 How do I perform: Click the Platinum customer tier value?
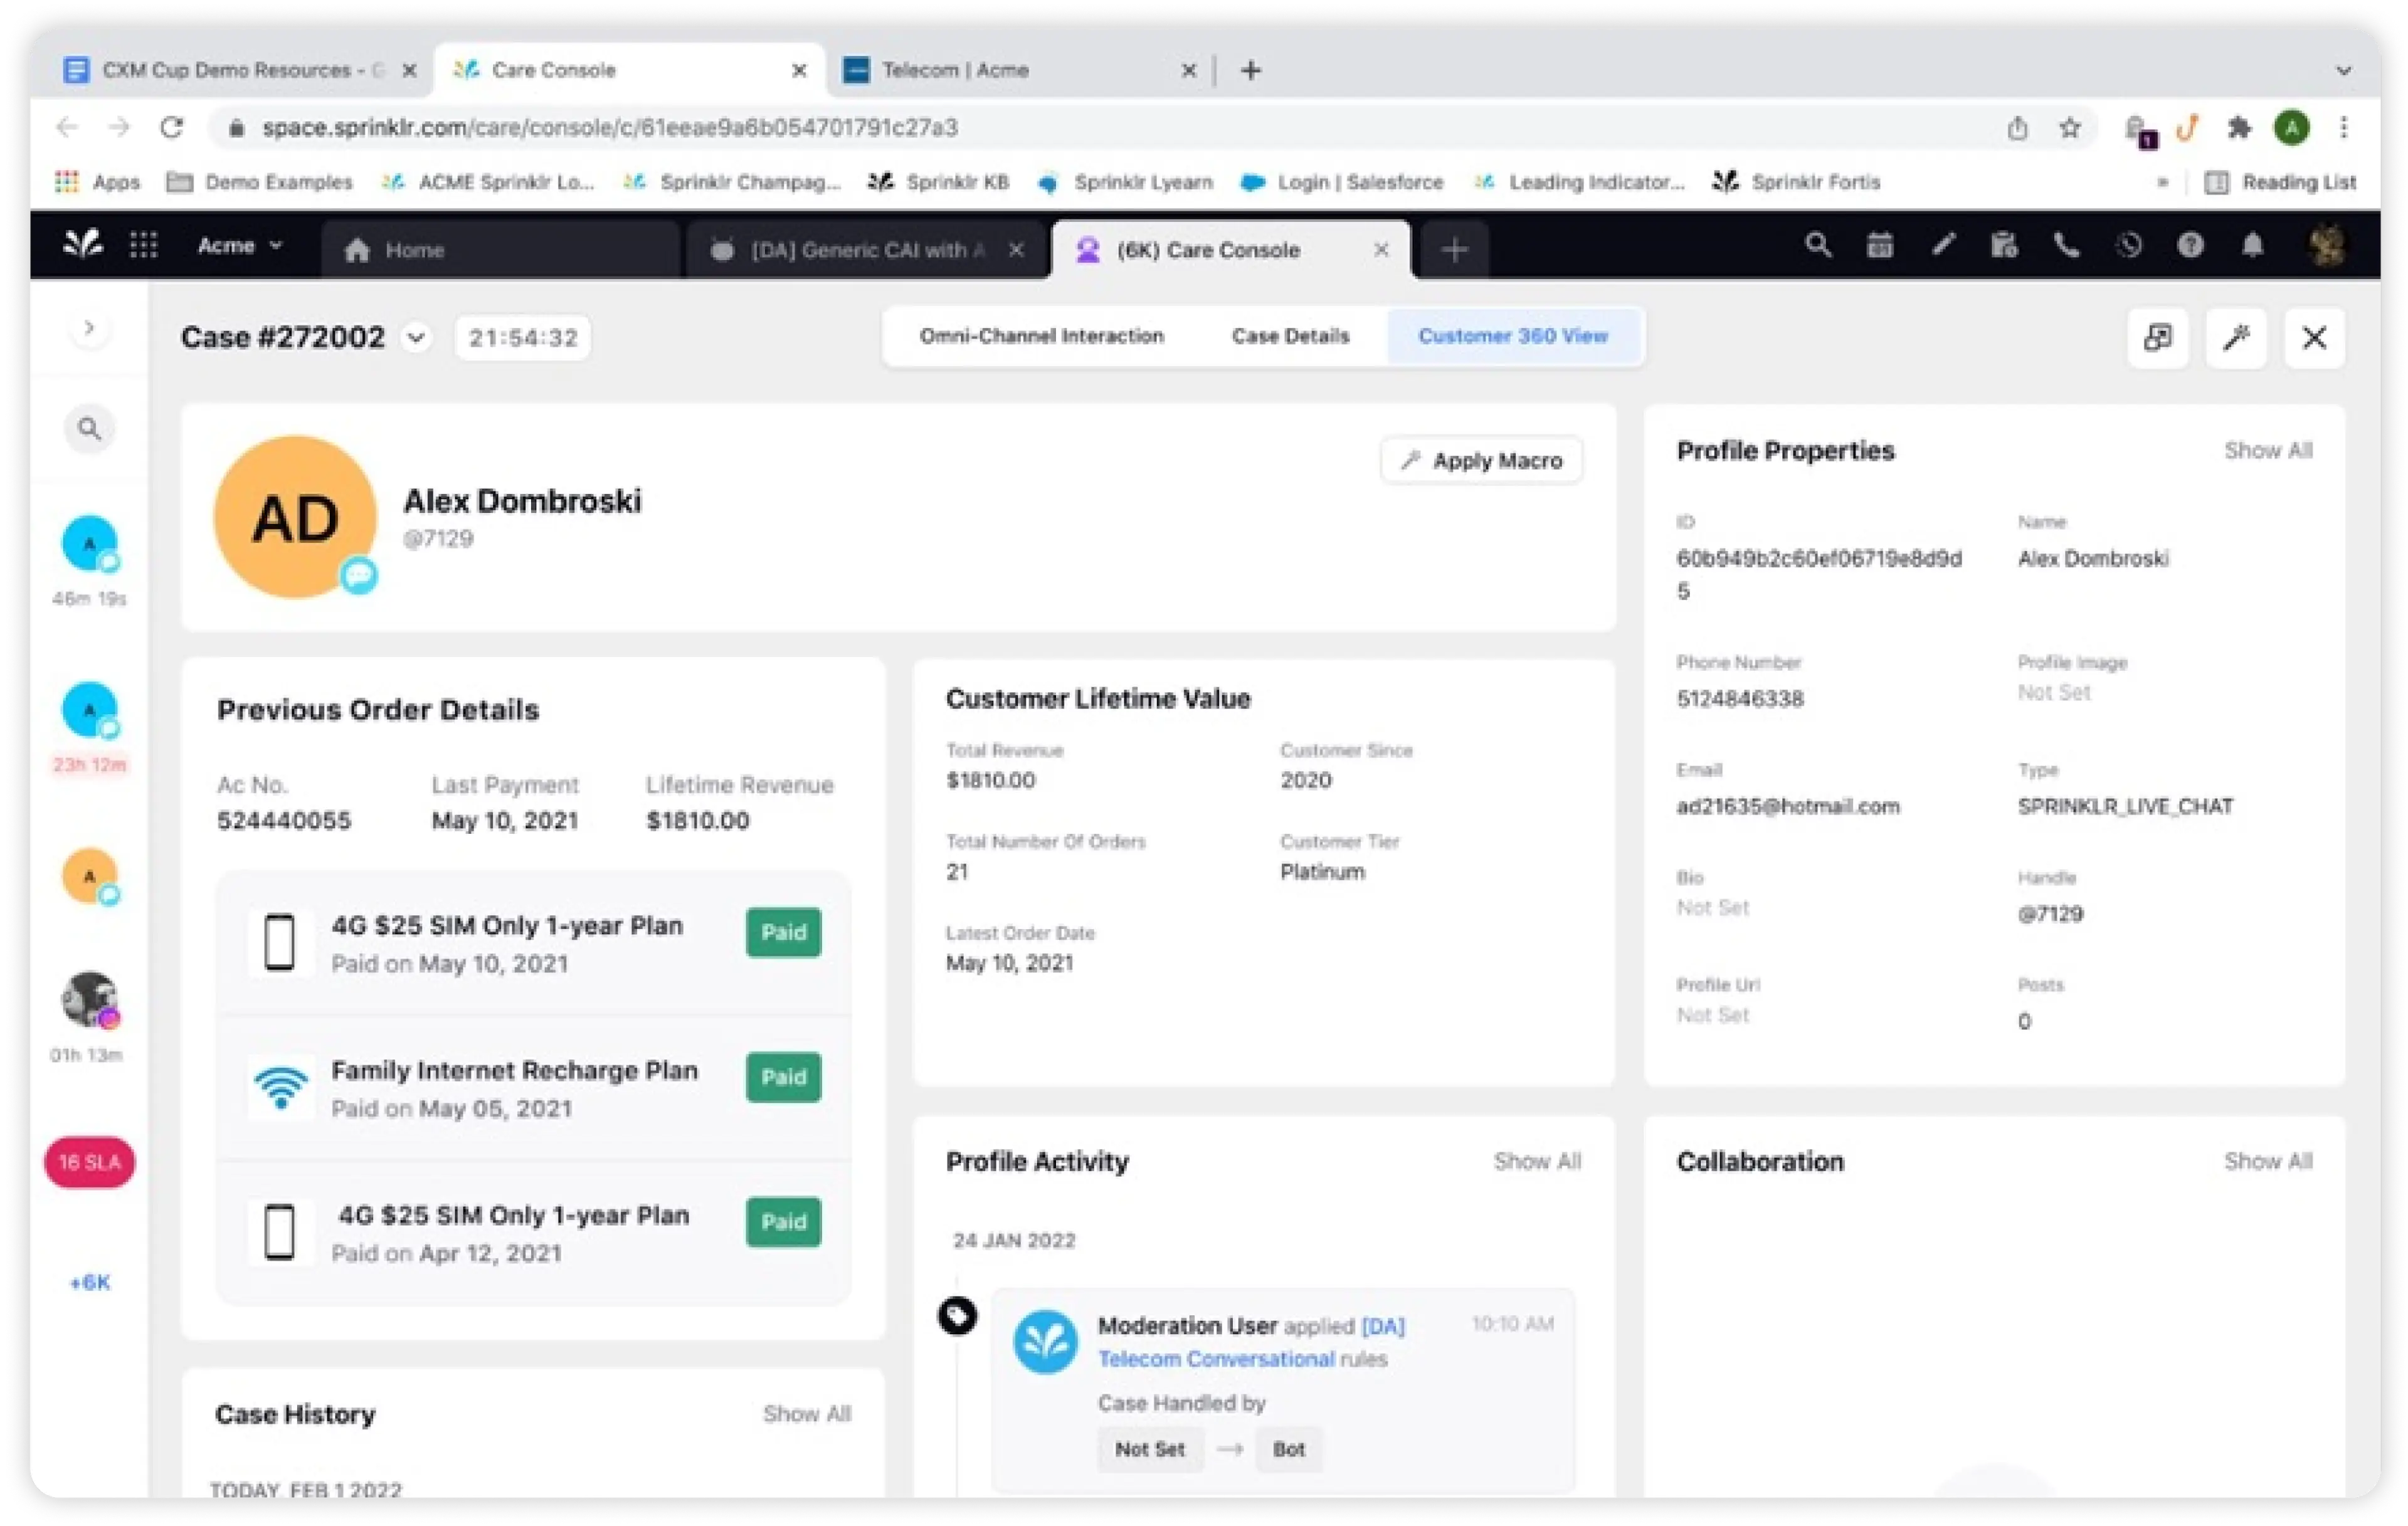coord(1322,872)
